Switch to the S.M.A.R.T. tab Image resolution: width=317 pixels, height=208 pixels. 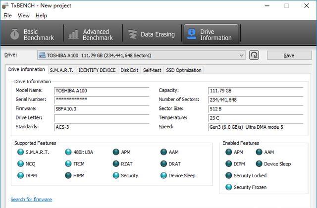pos(61,70)
